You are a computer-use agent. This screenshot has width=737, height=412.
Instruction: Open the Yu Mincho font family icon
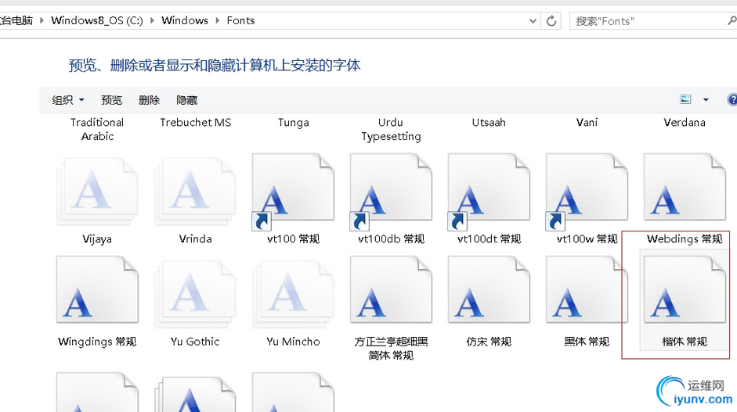coord(293,293)
